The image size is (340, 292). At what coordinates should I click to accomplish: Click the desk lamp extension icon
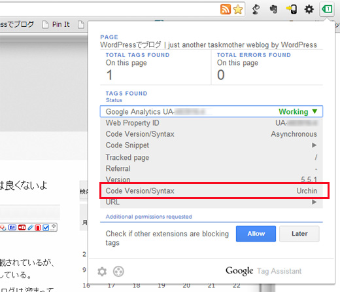click(x=256, y=9)
